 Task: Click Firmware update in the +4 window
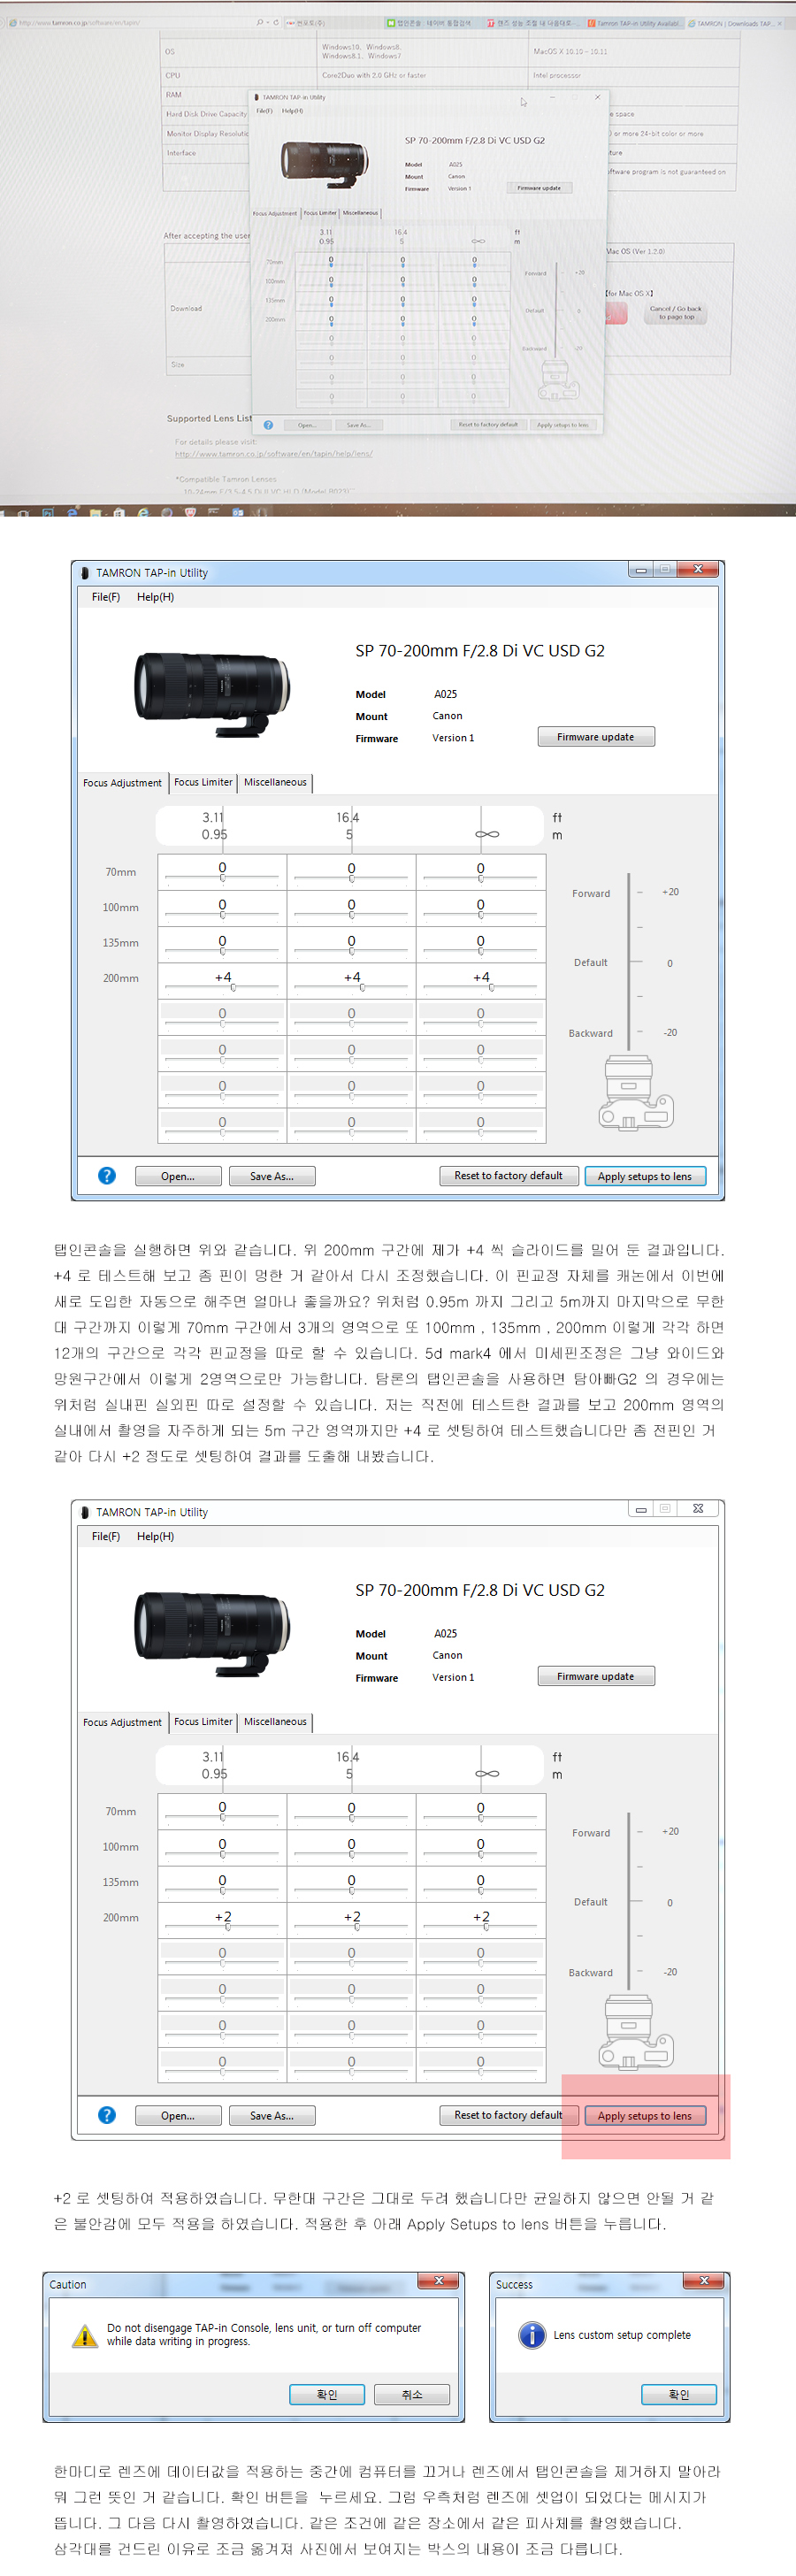[x=596, y=737]
